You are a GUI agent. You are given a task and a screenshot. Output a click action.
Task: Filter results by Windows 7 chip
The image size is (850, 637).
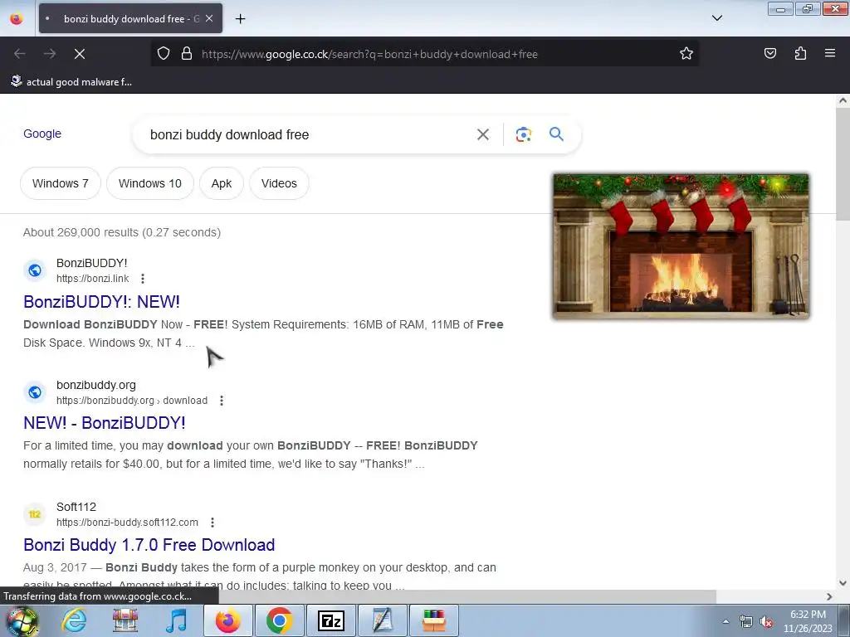point(60,183)
